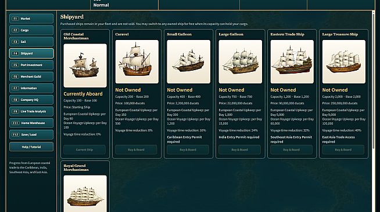The width and height of the screenshot is (380, 212).
Task: Click the Small Galleon "Not Owned" status
Action: (x=180, y=90)
